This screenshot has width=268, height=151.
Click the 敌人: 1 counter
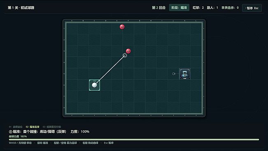tap(212, 7)
